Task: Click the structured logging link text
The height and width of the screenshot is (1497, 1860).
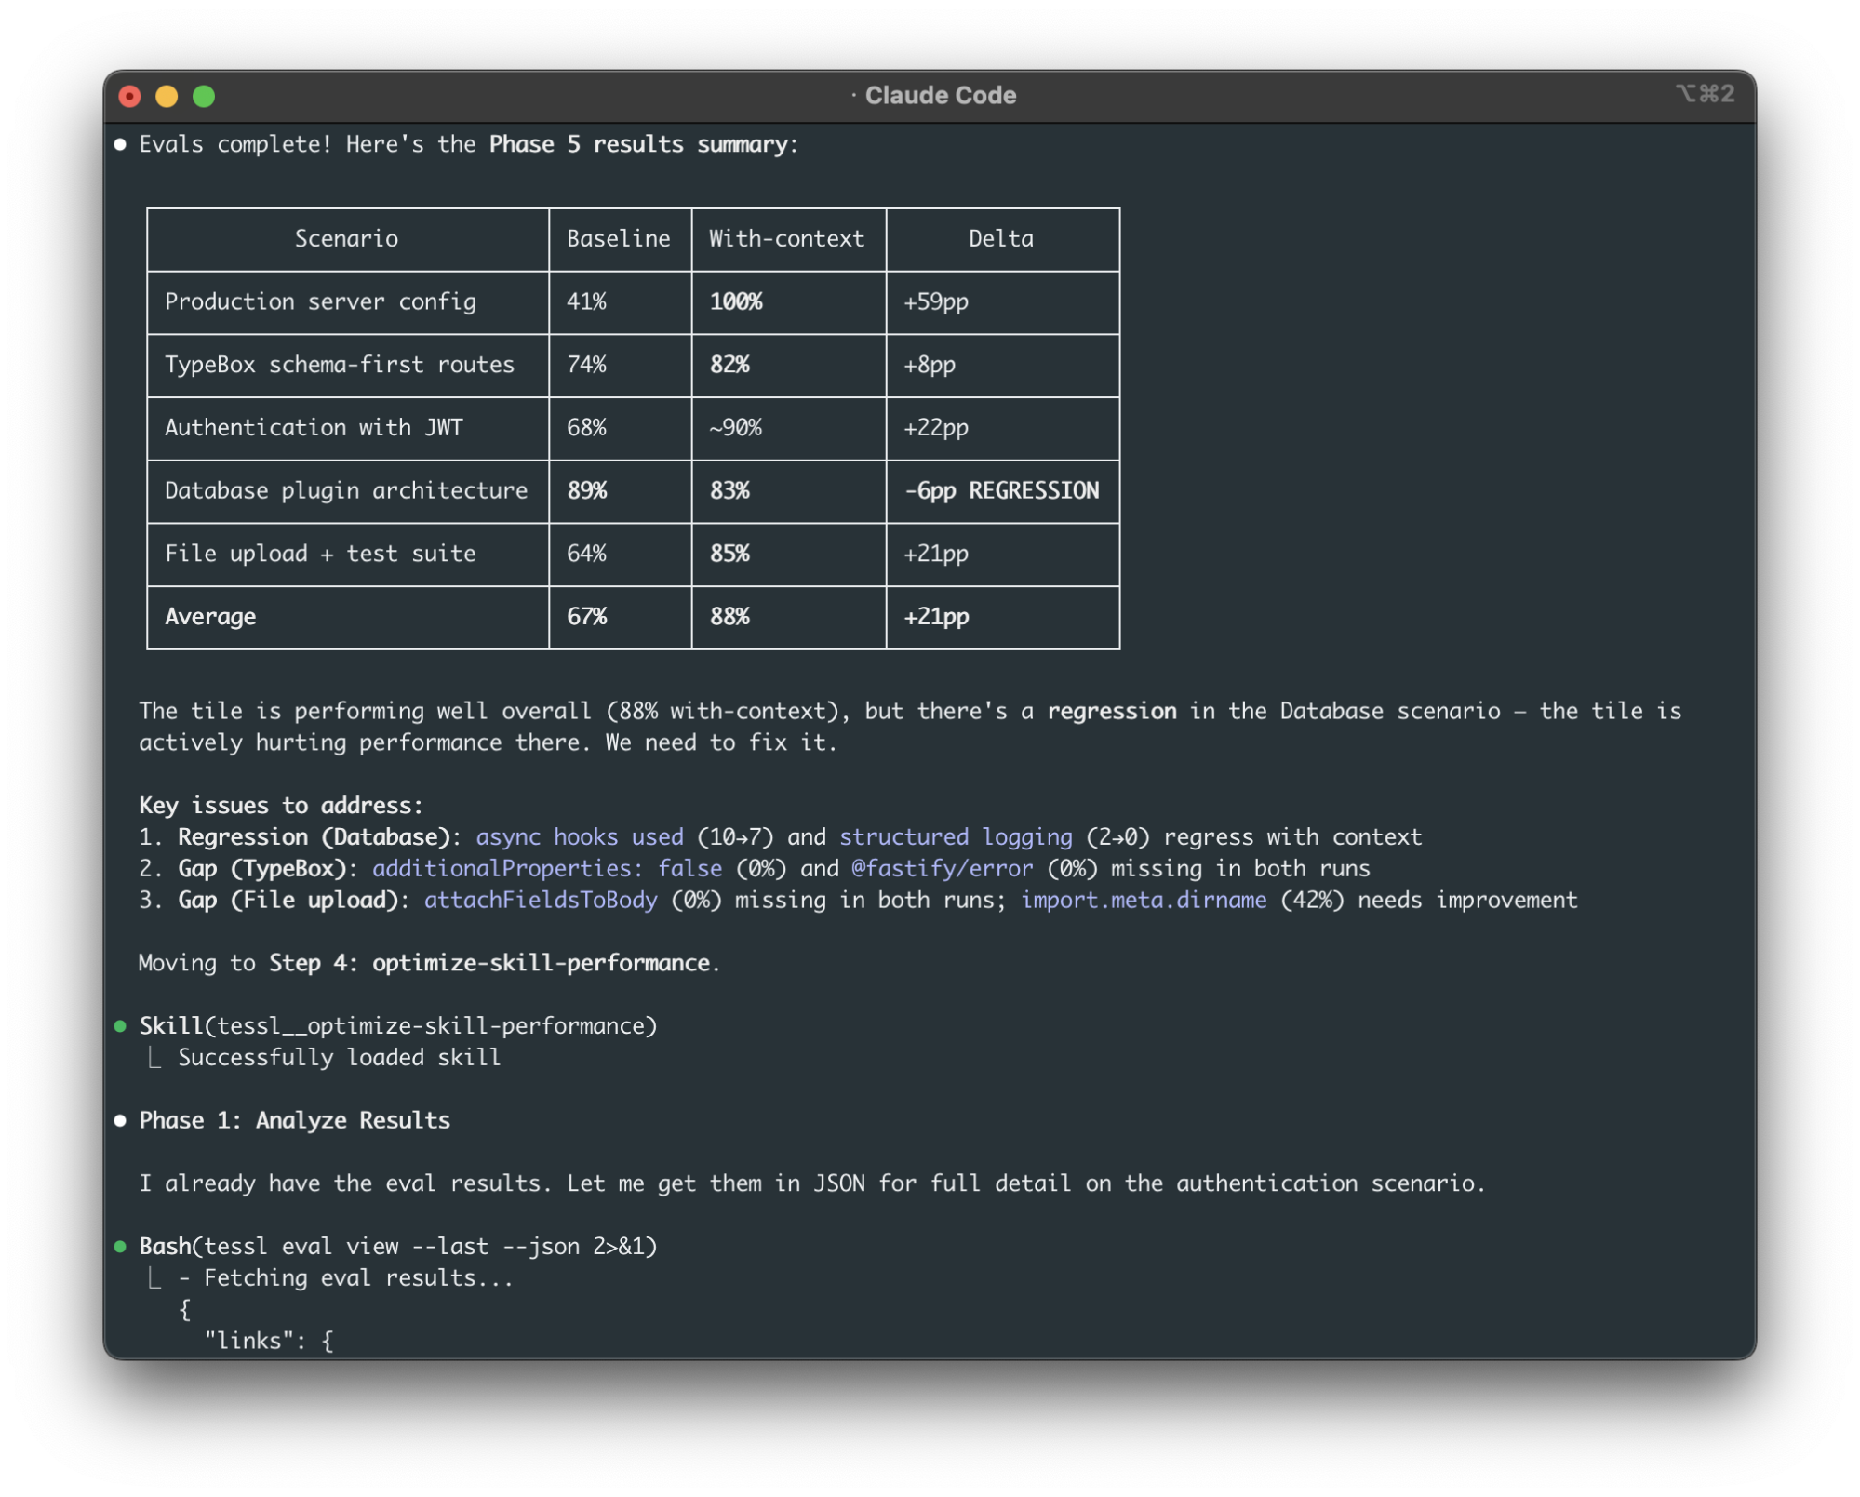Action: tap(956, 836)
